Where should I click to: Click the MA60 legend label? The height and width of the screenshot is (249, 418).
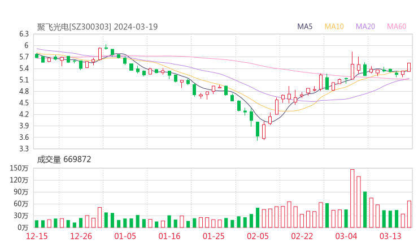[x=397, y=27]
